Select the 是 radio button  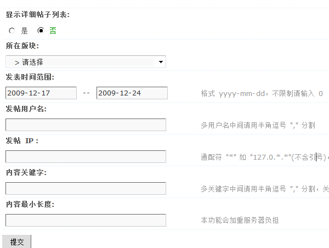click(12, 31)
